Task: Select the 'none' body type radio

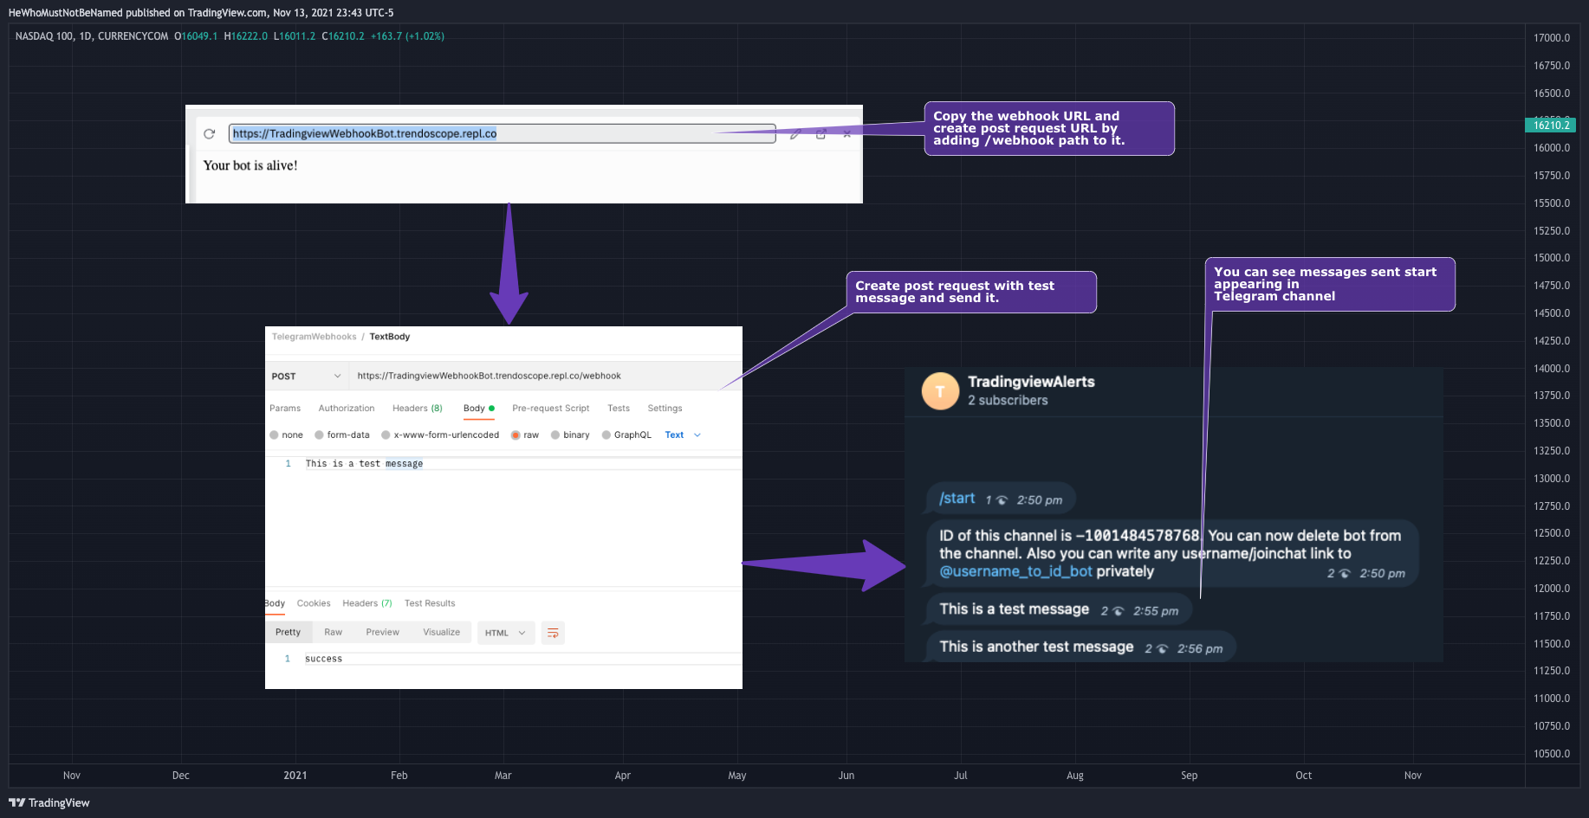Action: point(275,435)
